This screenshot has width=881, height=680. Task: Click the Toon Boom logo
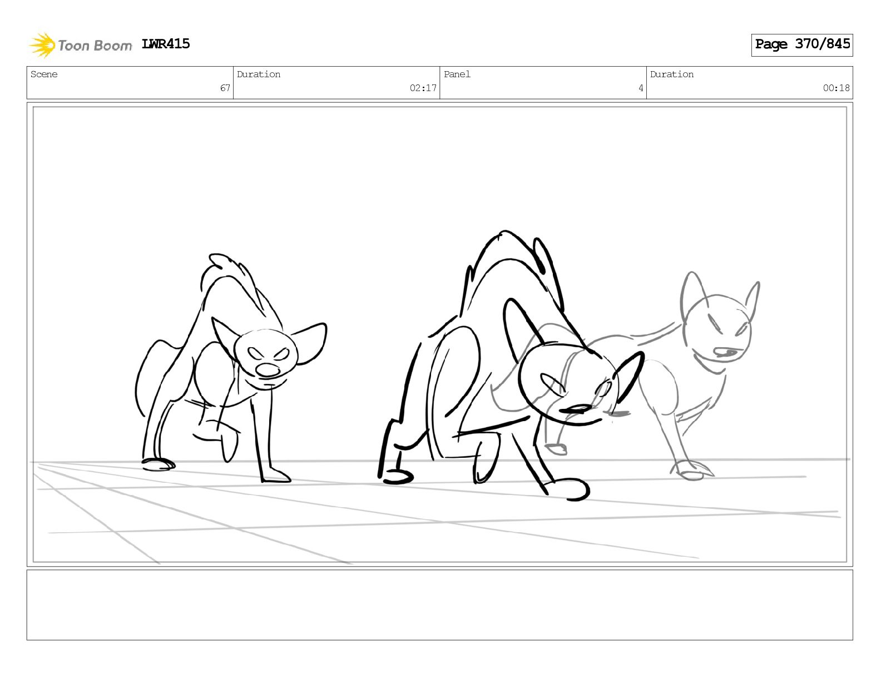point(80,45)
